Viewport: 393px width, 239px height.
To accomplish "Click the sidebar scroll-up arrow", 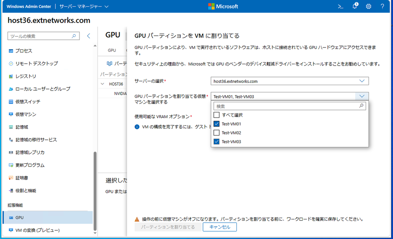I will point(95,46).
